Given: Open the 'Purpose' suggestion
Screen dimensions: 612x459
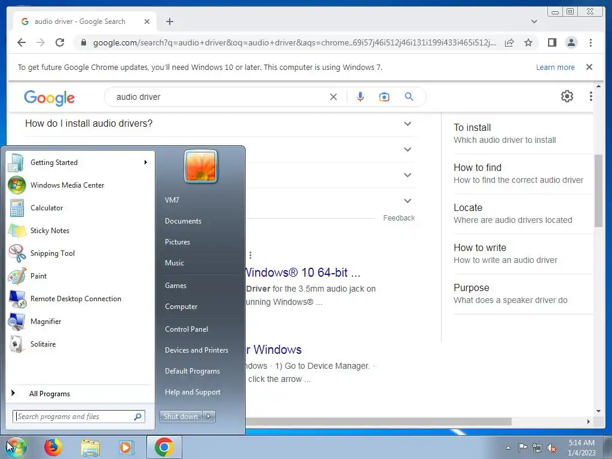Looking at the screenshot, I should coord(523,293).
